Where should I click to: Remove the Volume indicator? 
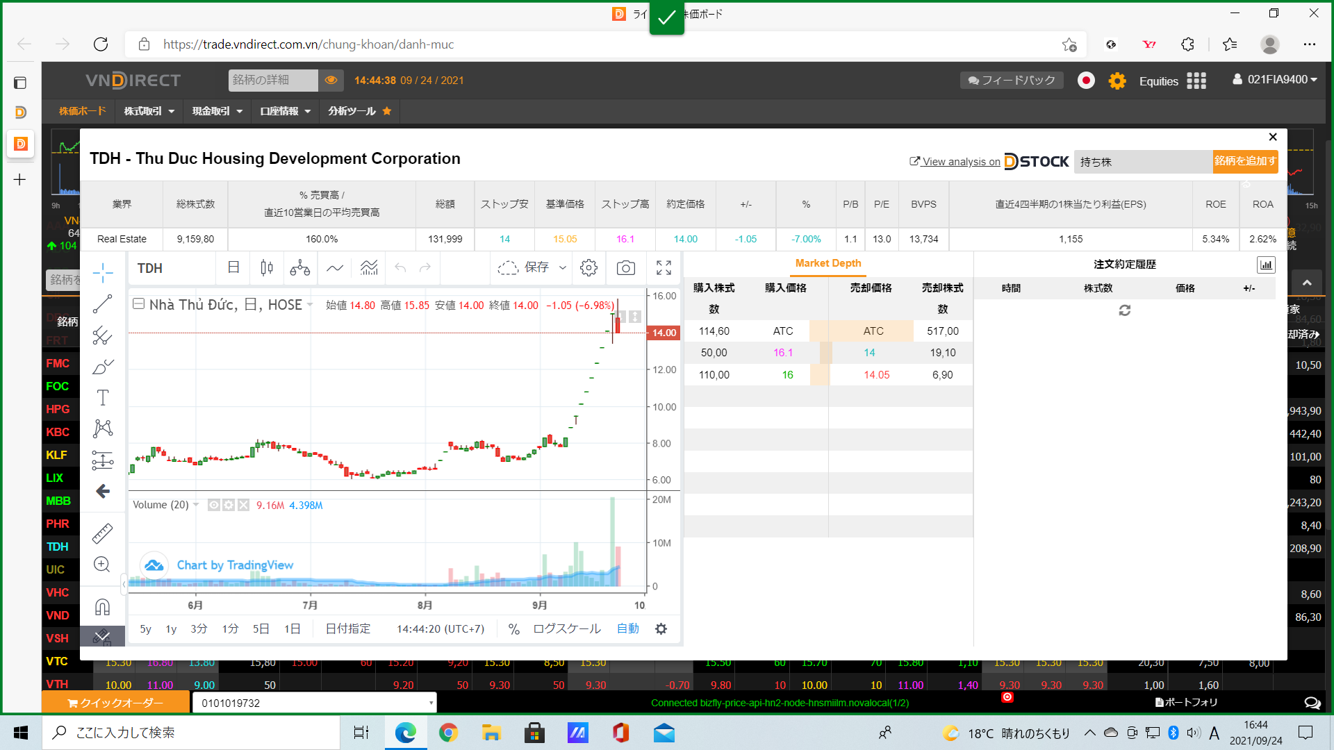tap(243, 506)
